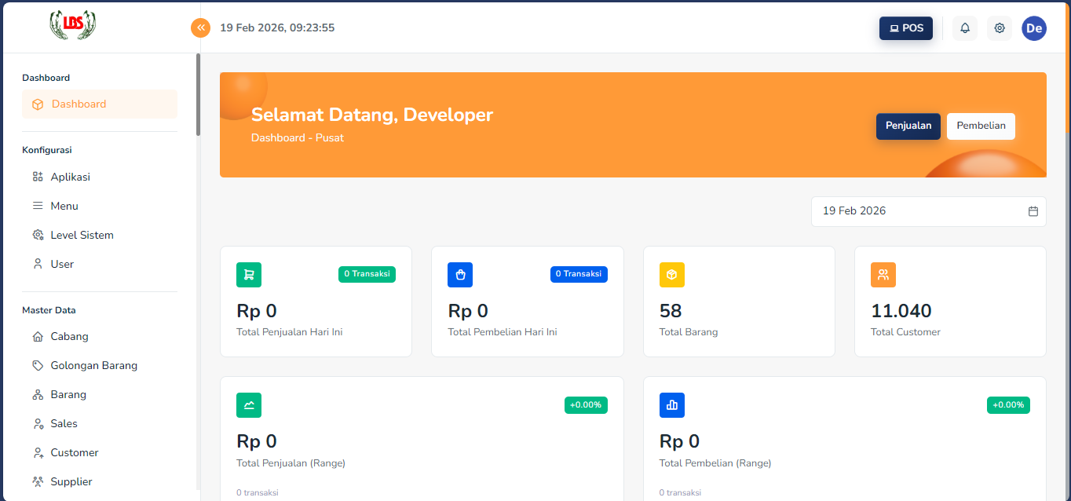Click the 58 Total Barang value
The width and height of the screenshot is (1071, 501).
click(x=671, y=311)
